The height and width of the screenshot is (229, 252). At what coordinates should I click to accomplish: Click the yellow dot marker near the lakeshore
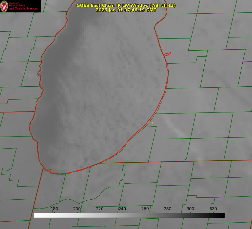(x=152, y=123)
